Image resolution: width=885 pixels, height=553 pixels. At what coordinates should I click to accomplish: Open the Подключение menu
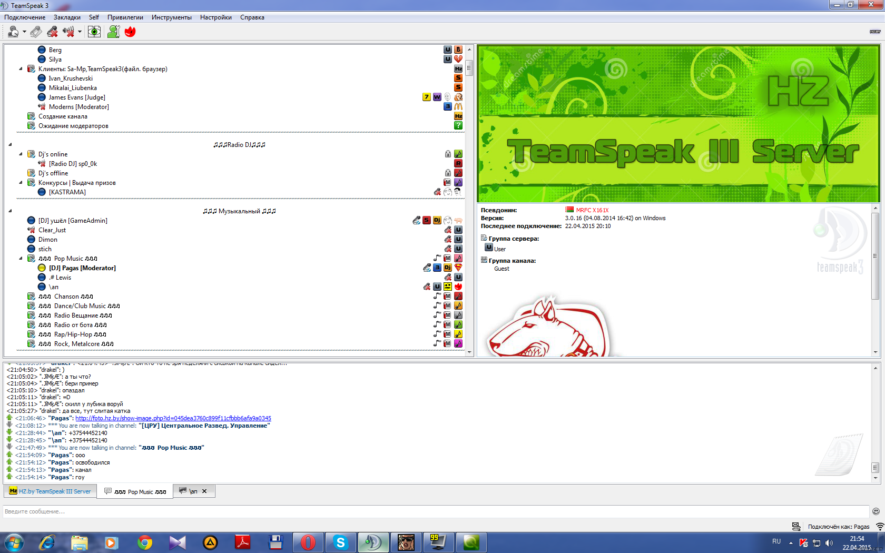pyautogui.click(x=25, y=17)
